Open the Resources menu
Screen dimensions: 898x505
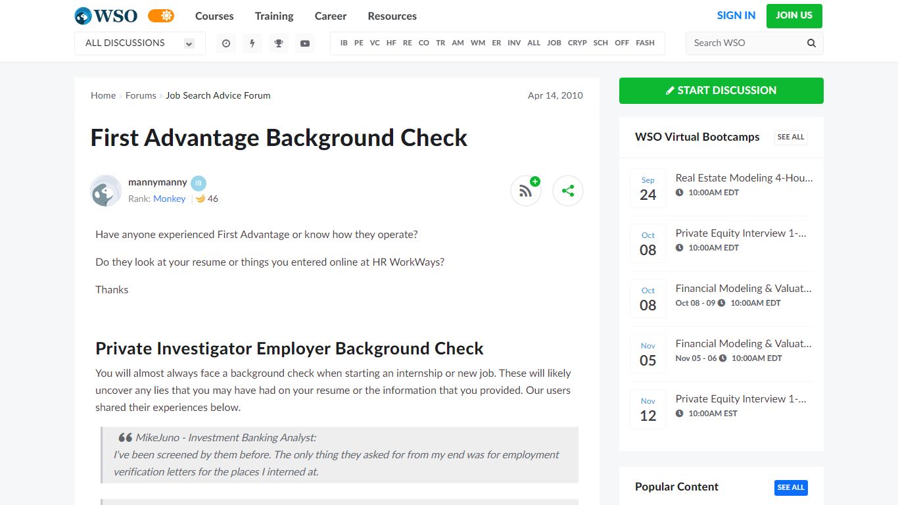(392, 16)
